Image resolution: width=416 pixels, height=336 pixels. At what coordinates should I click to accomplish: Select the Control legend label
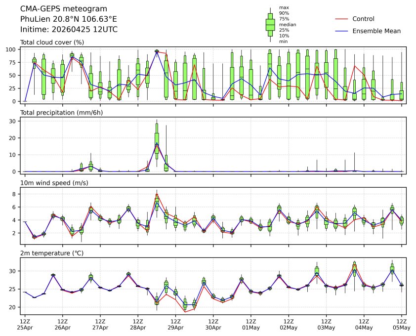(363, 19)
